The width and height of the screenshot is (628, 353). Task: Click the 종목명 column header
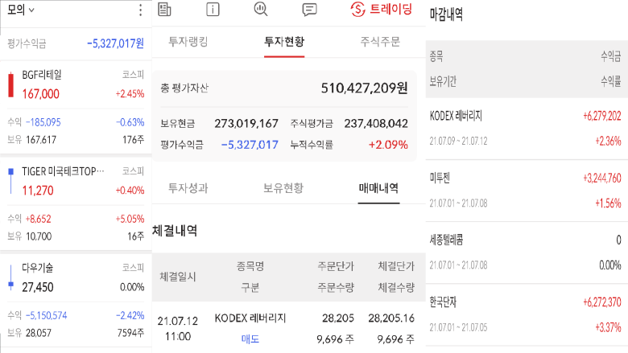tap(250, 266)
